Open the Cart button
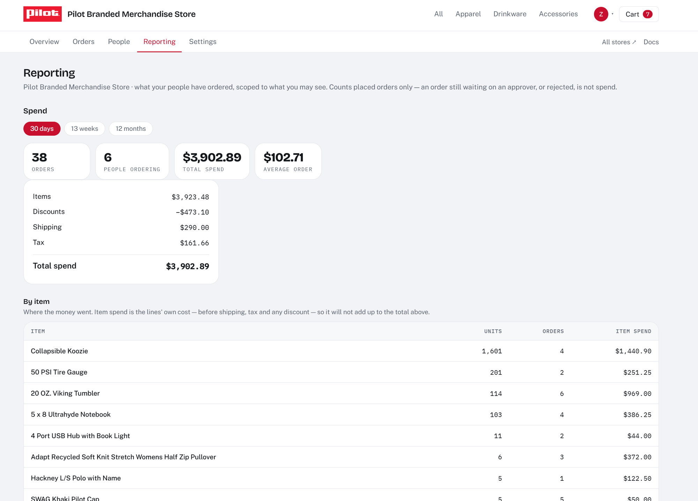This screenshot has height=501, width=698. 639,14
